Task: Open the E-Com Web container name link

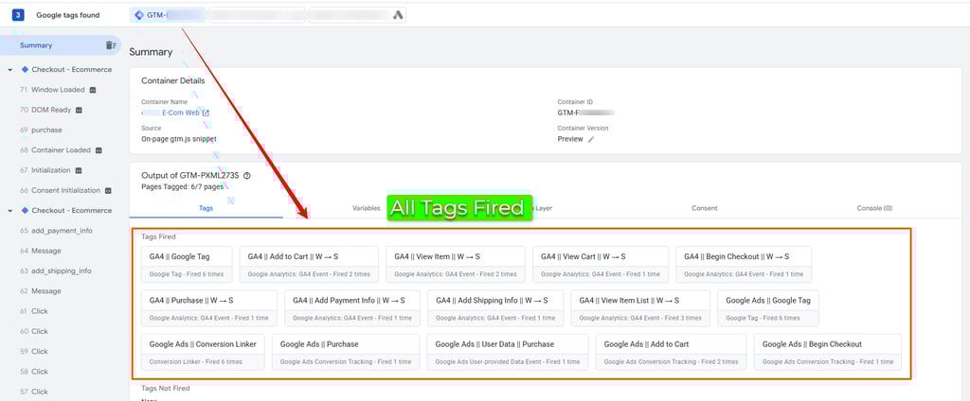Action: (x=171, y=113)
